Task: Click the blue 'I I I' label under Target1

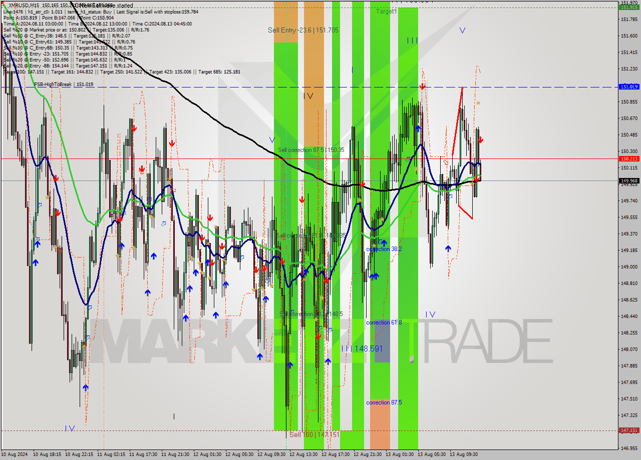Action: pos(412,40)
